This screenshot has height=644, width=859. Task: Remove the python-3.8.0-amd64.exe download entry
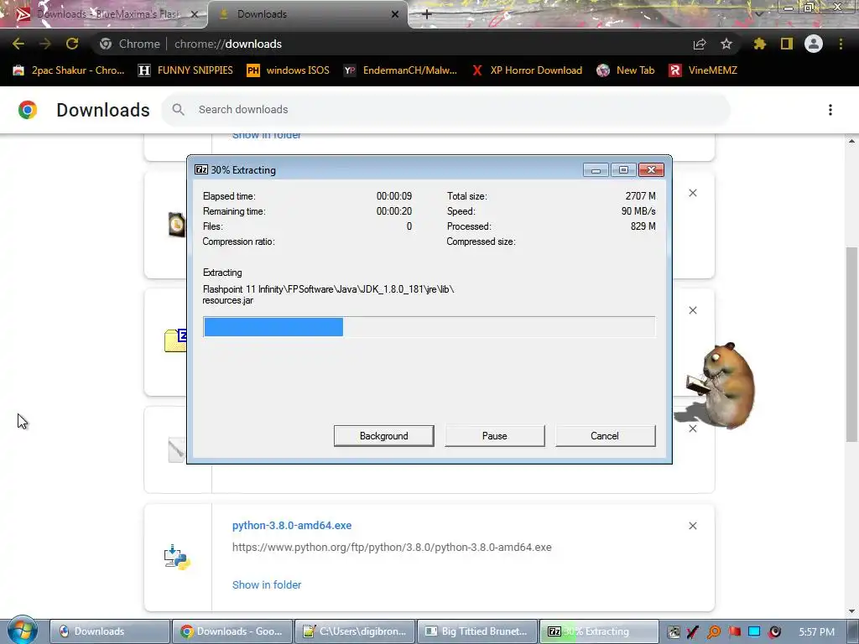point(693,526)
